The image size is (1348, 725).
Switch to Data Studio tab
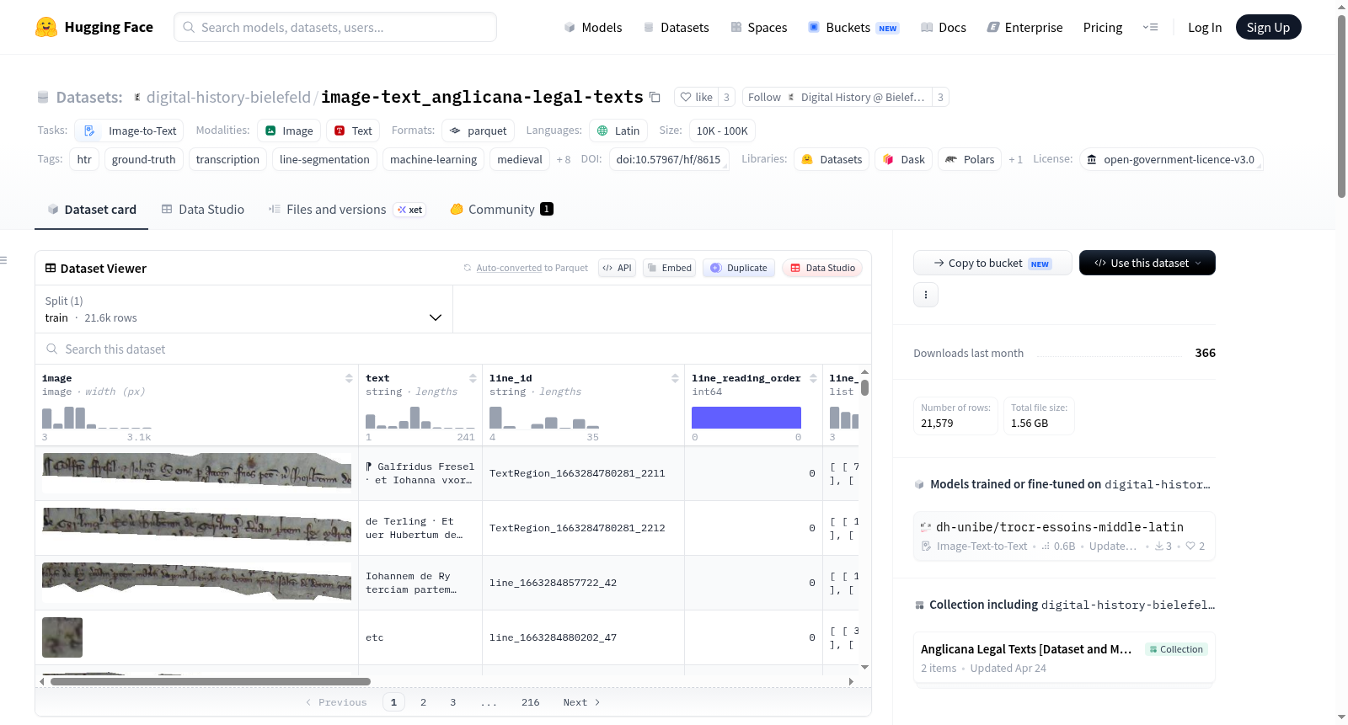coord(202,210)
